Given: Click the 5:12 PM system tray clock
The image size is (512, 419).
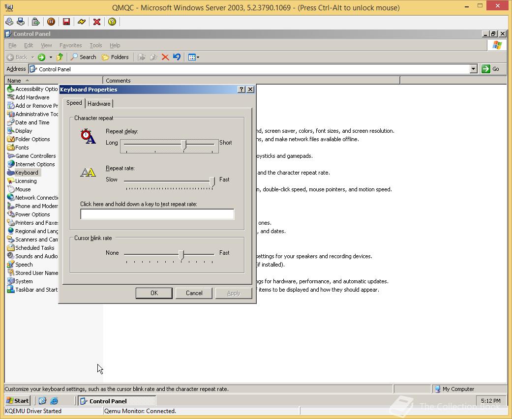Looking at the screenshot, I should pos(490,401).
